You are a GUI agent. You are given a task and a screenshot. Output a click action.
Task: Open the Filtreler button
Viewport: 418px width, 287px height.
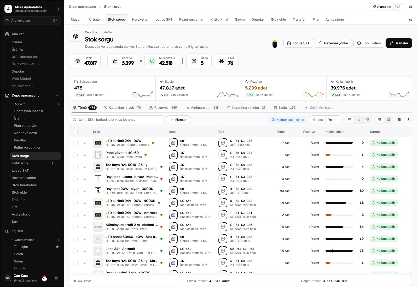pos(179,120)
